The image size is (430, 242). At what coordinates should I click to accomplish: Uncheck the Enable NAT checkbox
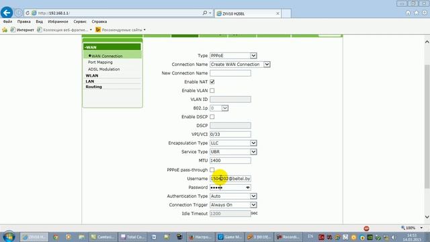[212, 82]
